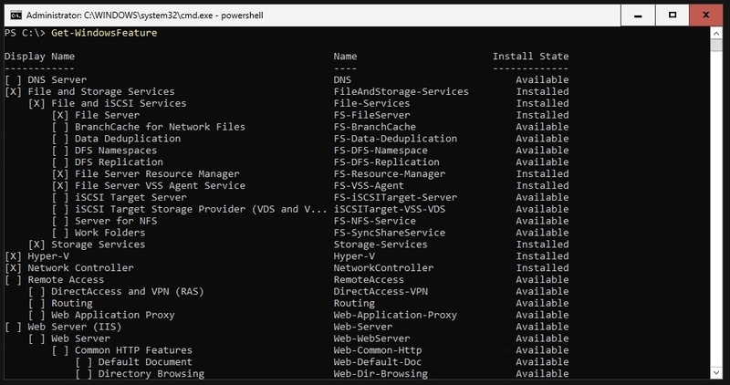Click the scrollbar down arrow
This screenshot has height=385, width=730.
click(716, 372)
